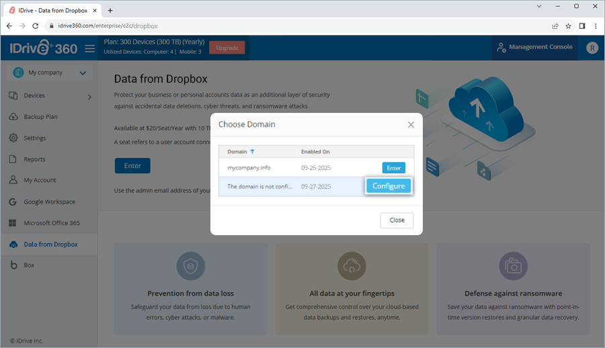605x348 pixels.
Task: Open Google Workspace in sidebar
Action: point(49,202)
